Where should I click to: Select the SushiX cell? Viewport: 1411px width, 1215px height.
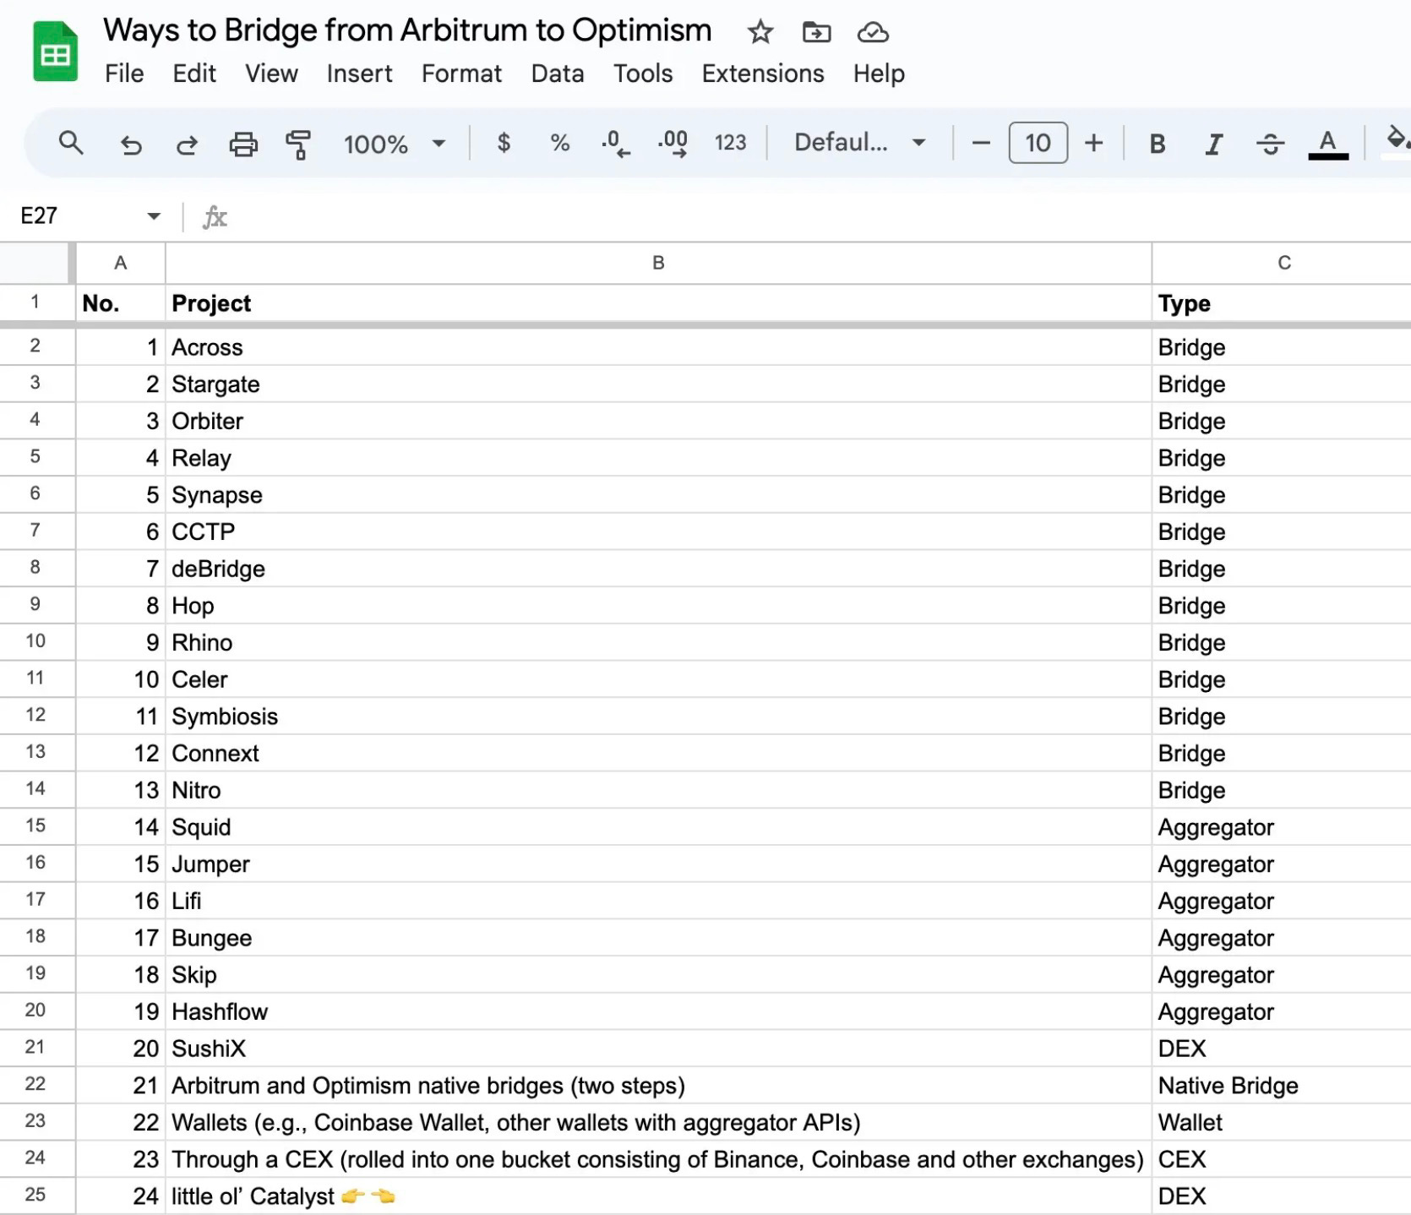(x=658, y=1049)
